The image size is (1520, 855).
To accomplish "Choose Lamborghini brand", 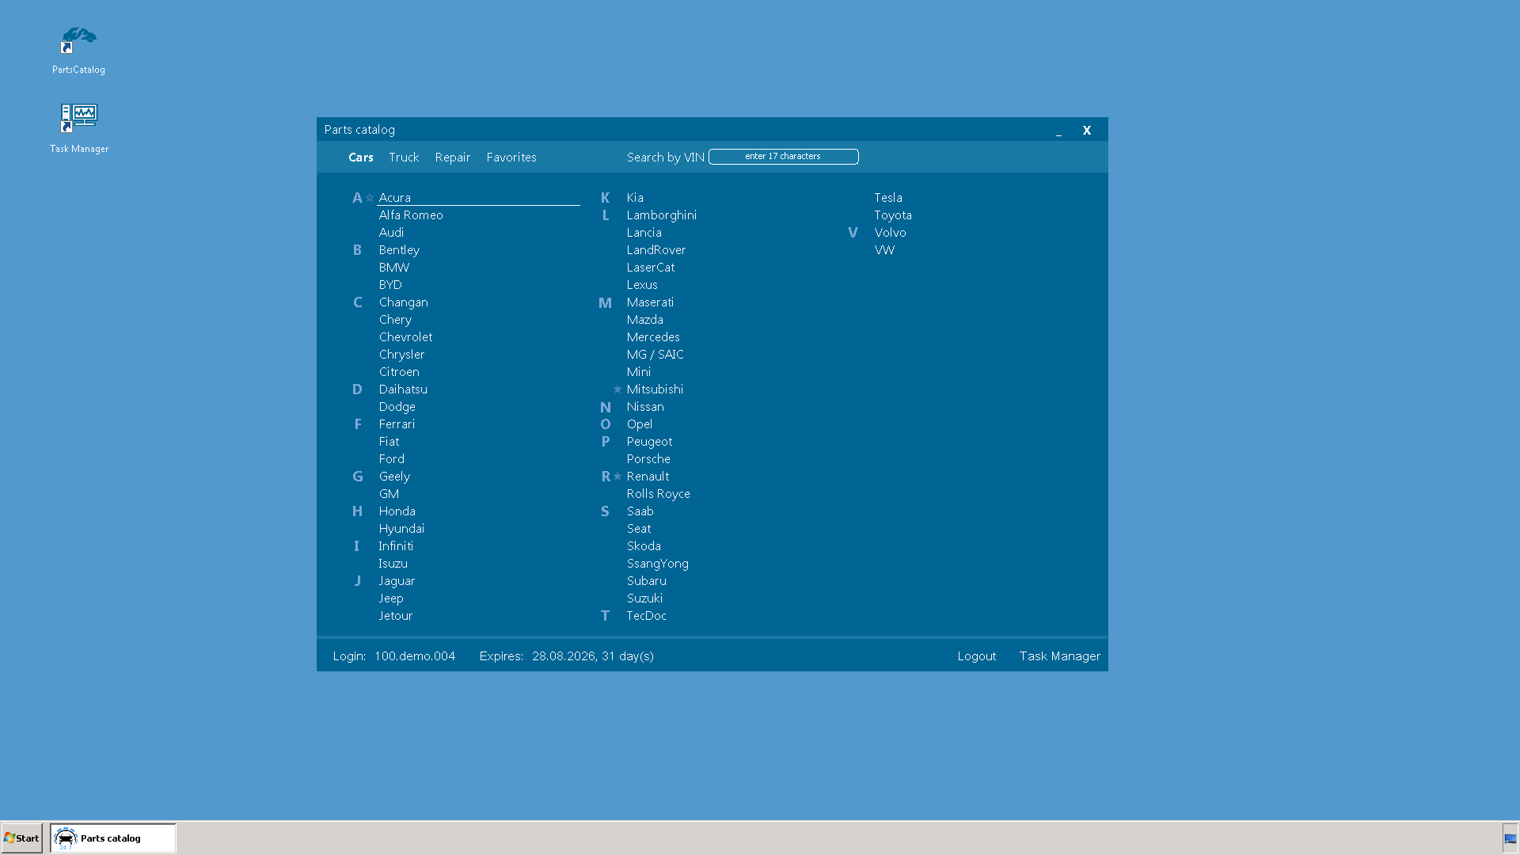I will pyautogui.click(x=662, y=215).
